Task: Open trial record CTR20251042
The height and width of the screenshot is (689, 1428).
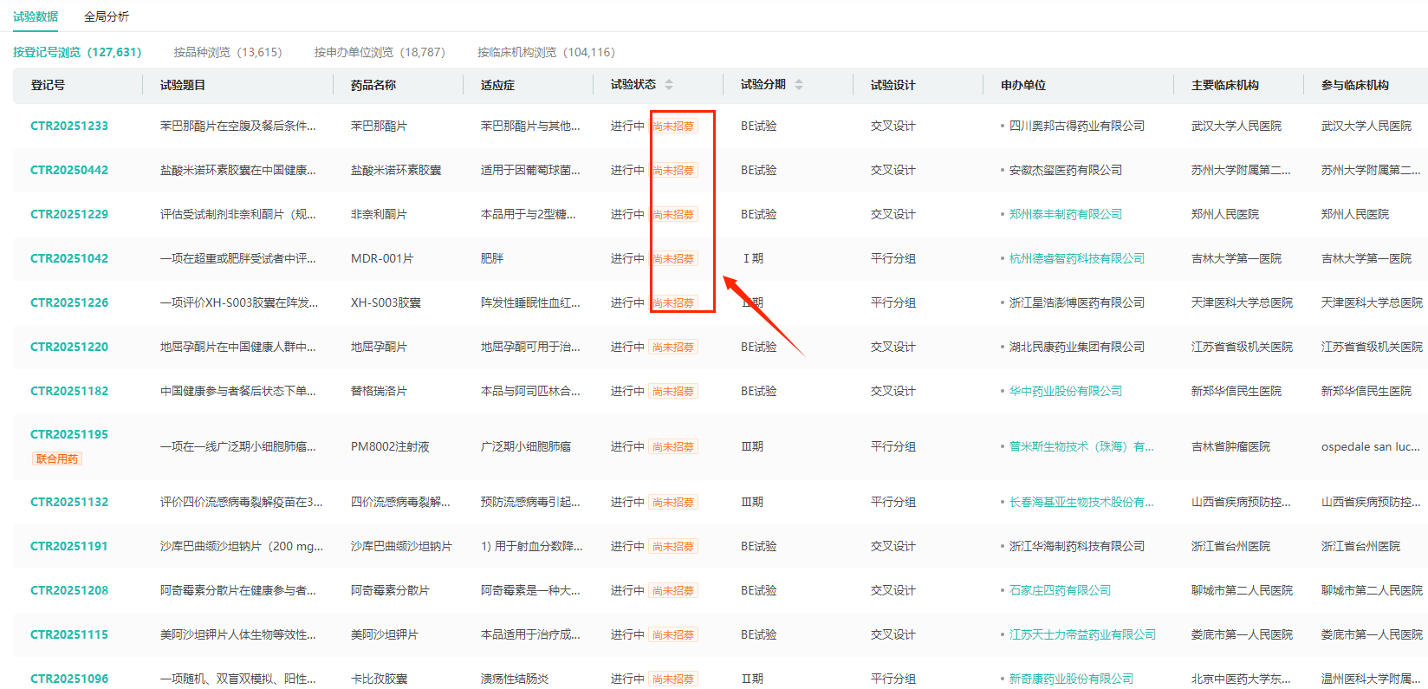Action: click(x=69, y=258)
